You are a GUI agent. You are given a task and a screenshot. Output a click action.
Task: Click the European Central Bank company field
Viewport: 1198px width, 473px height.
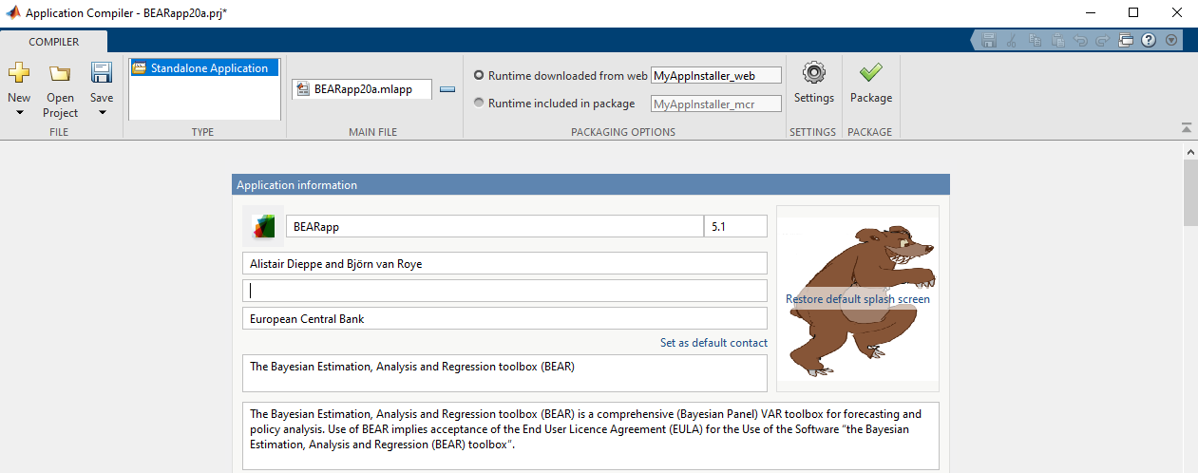504,318
